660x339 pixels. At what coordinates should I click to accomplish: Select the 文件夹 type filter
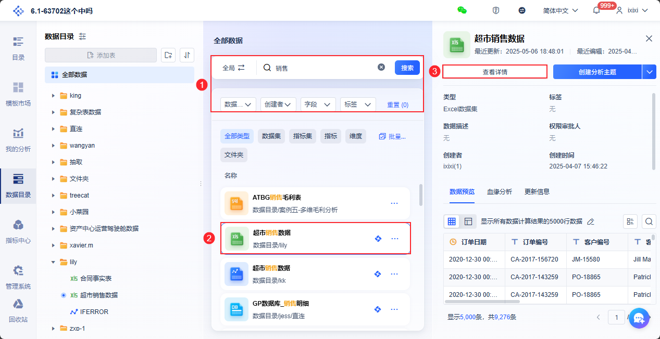coord(234,154)
